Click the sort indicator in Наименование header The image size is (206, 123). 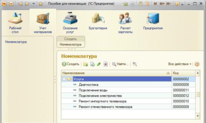point(168,73)
